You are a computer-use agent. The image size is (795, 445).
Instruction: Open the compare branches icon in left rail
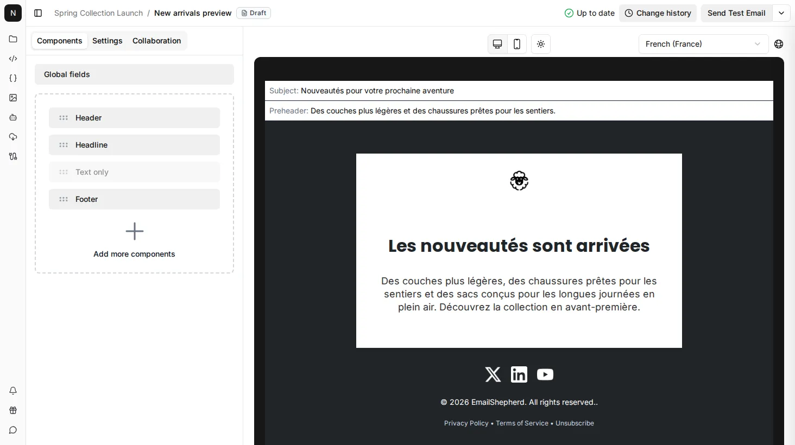13,156
